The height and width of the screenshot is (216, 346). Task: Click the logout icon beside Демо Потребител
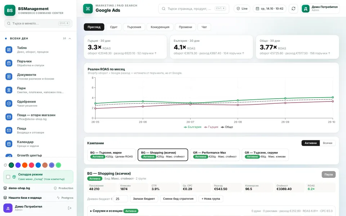pos(70,208)
